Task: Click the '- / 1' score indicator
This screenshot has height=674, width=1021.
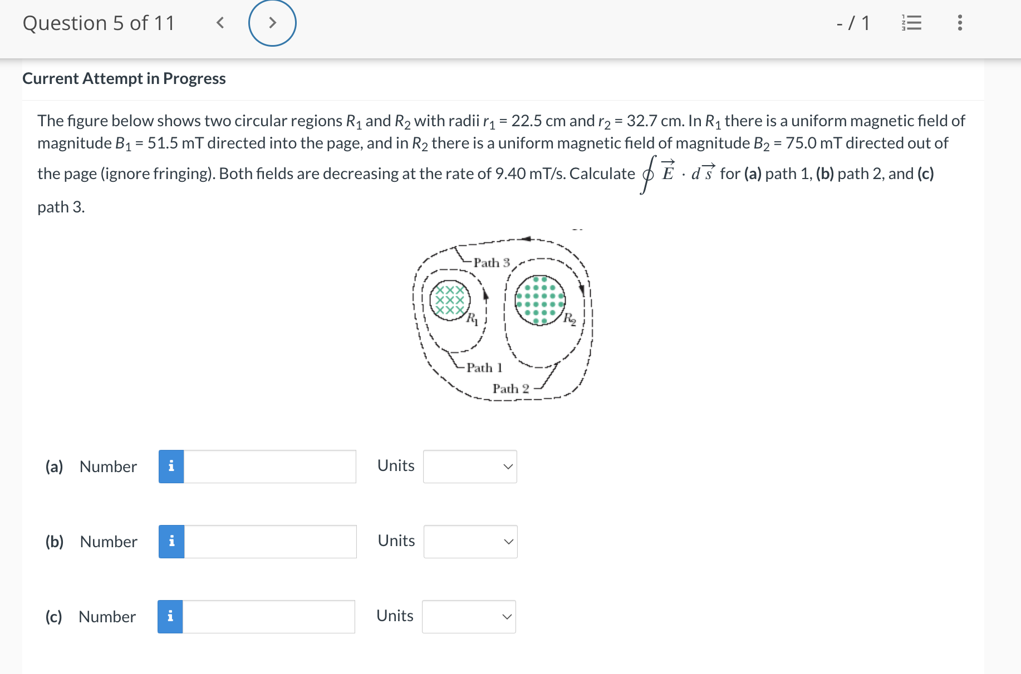Action: click(x=853, y=23)
